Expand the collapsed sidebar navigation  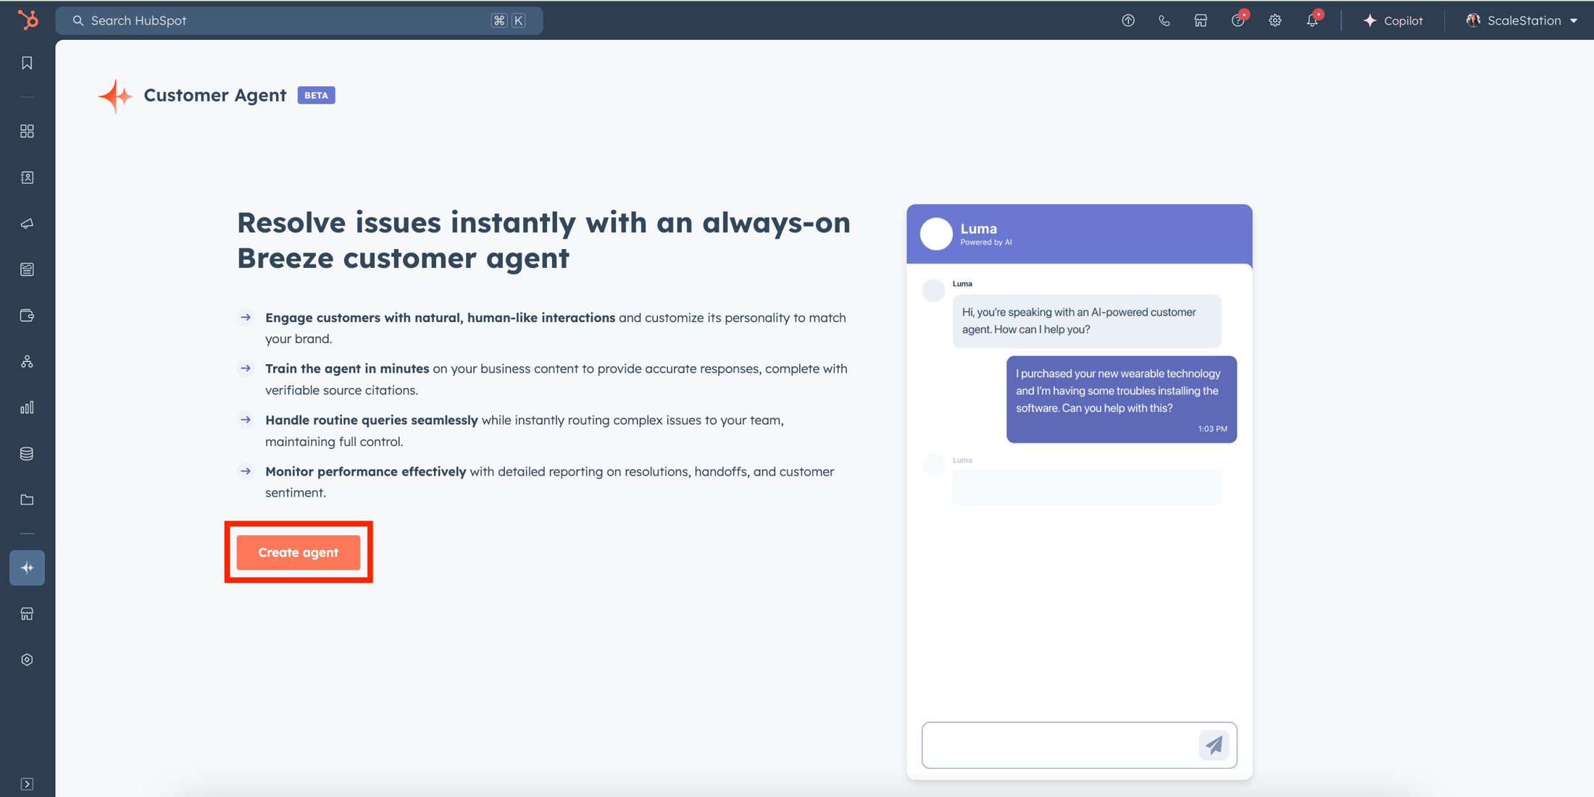(x=27, y=784)
